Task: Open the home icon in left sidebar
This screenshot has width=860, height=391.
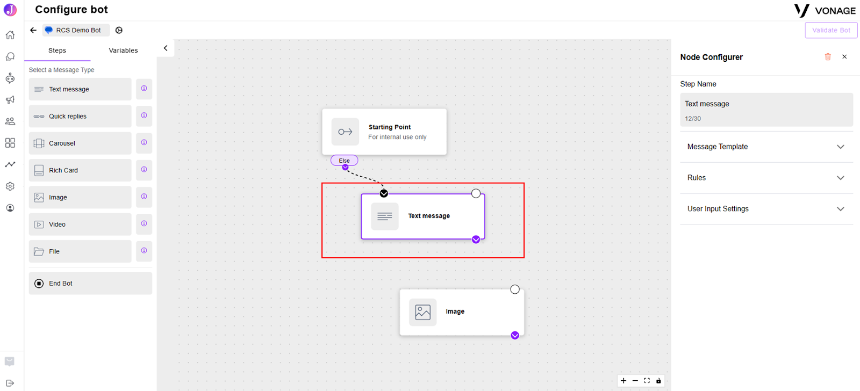Action: coord(10,35)
